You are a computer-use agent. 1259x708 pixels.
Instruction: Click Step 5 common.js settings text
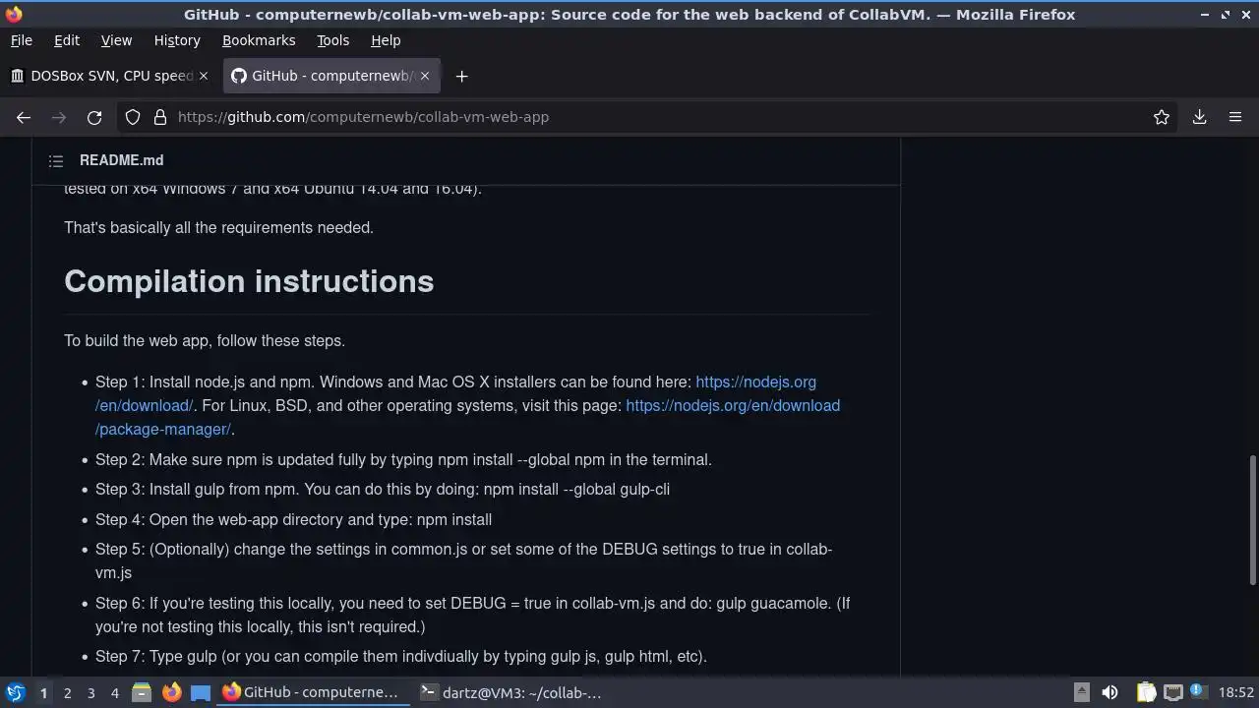pyautogui.click(x=463, y=561)
